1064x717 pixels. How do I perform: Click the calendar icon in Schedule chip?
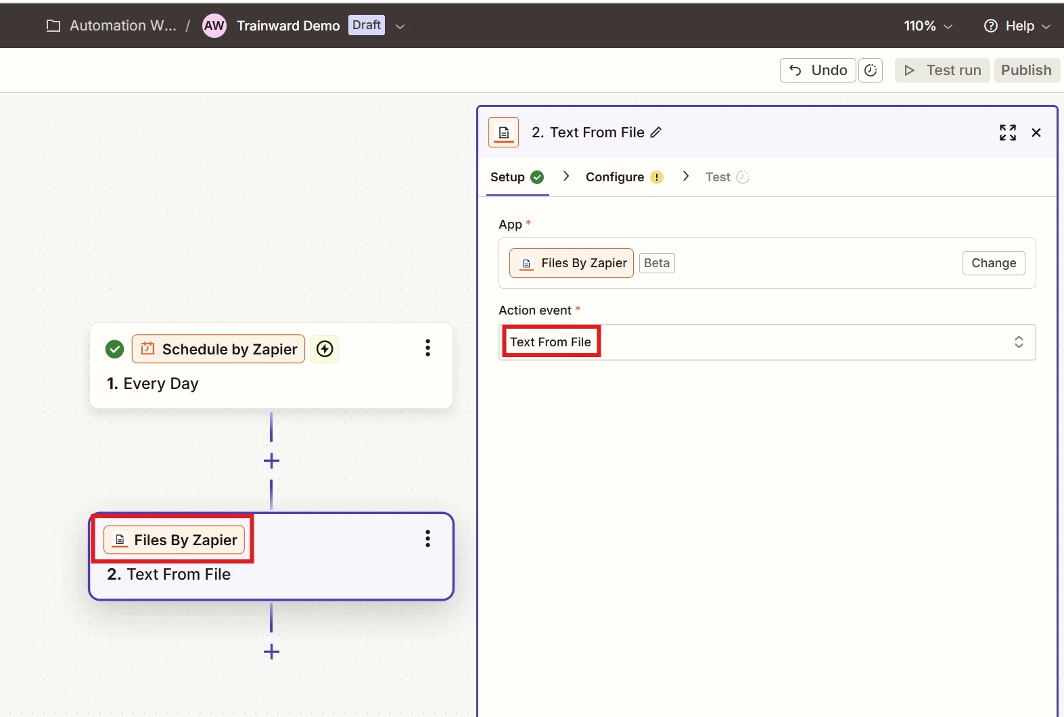point(147,348)
